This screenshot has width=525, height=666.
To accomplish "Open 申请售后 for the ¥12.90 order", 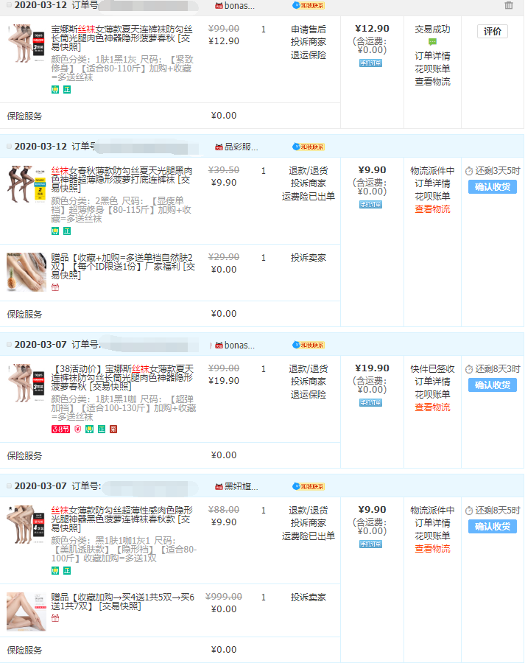I will (309, 30).
